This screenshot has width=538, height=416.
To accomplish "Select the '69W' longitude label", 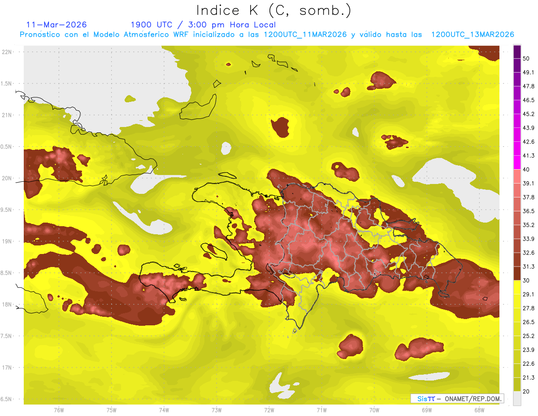I will point(426,410).
